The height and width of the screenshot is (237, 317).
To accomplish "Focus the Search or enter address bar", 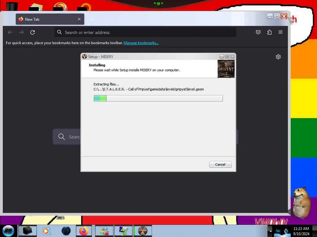I will 145,32.
